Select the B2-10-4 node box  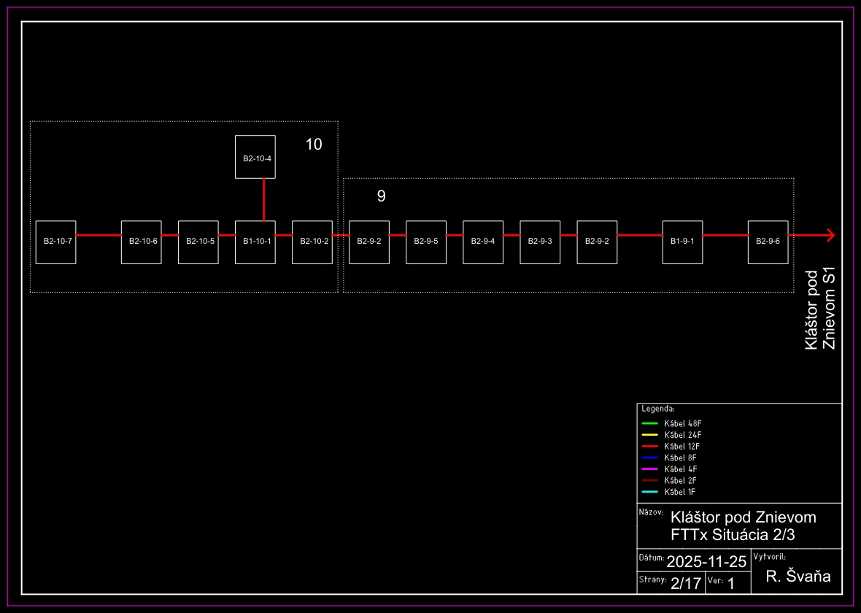pos(255,157)
